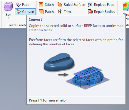The width and height of the screenshot is (129, 110).
Task: Select the Patch tool icon
Action: [41, 12]
